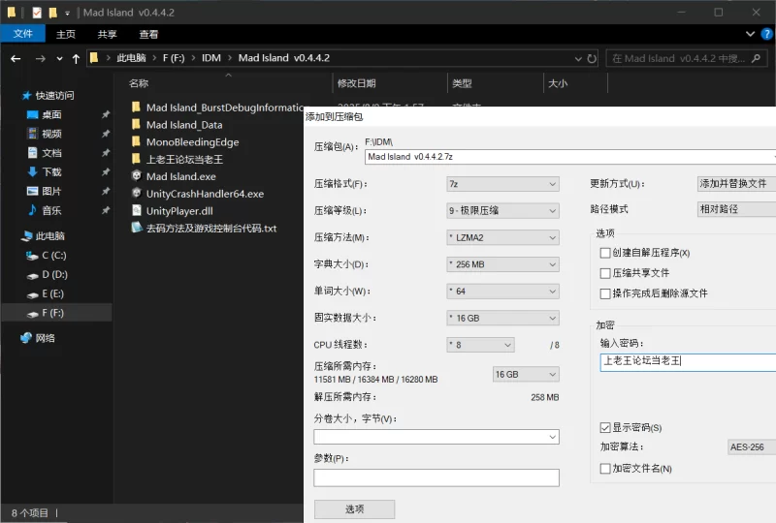Open the address bar history dropdown
The height and width of the screenshot is (523, 776).
(x=578, y=59)
